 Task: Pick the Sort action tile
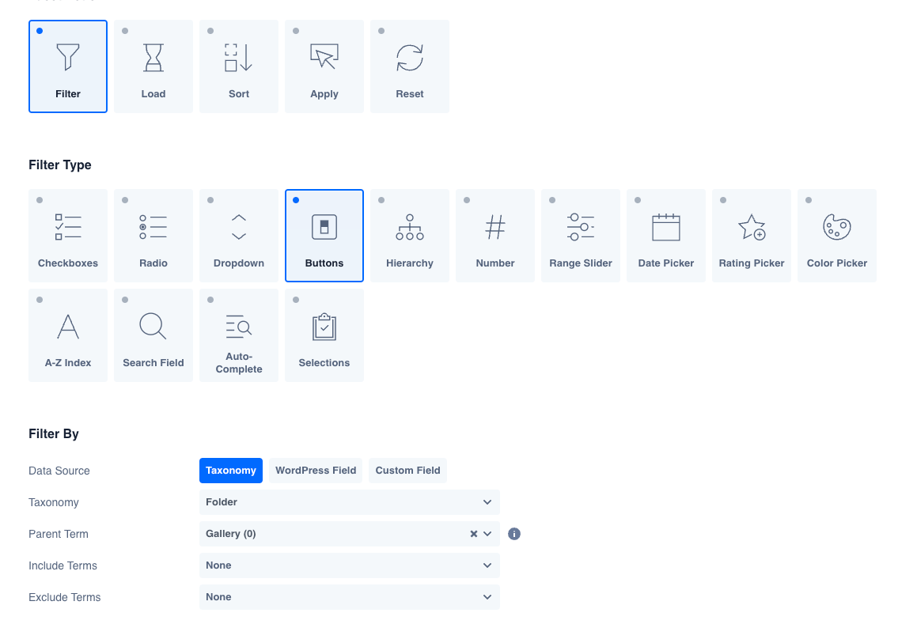239,66
